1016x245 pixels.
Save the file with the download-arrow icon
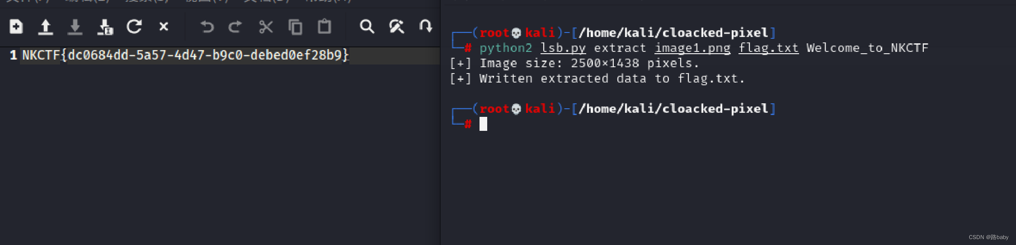coord(75,27)
